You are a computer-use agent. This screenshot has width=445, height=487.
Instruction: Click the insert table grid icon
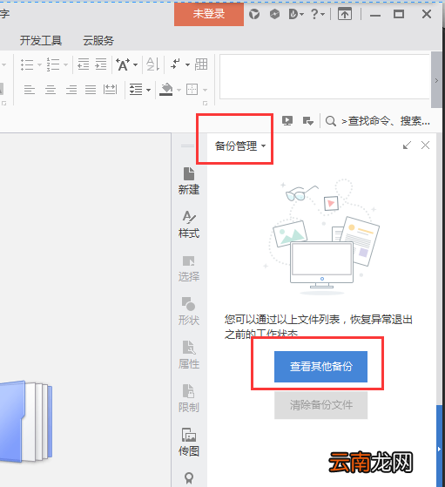[x=201, y=64]
